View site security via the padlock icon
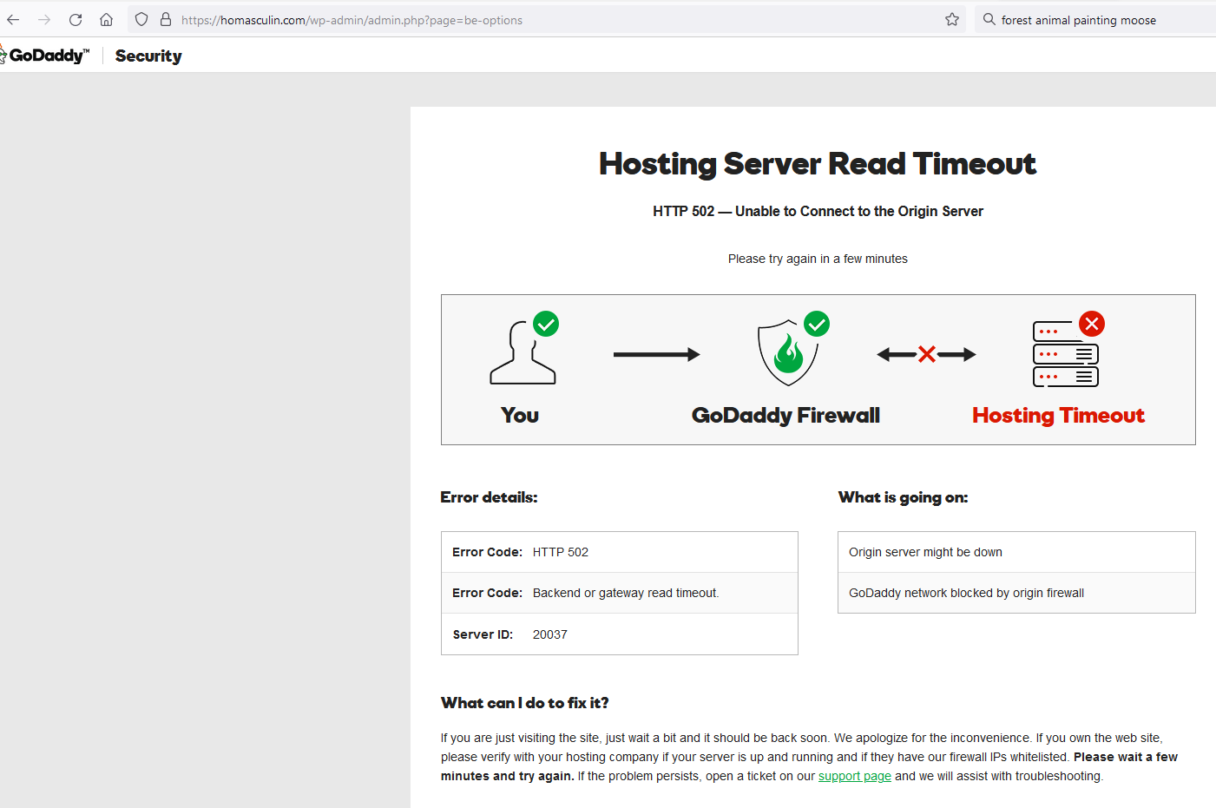 (166, 19)
